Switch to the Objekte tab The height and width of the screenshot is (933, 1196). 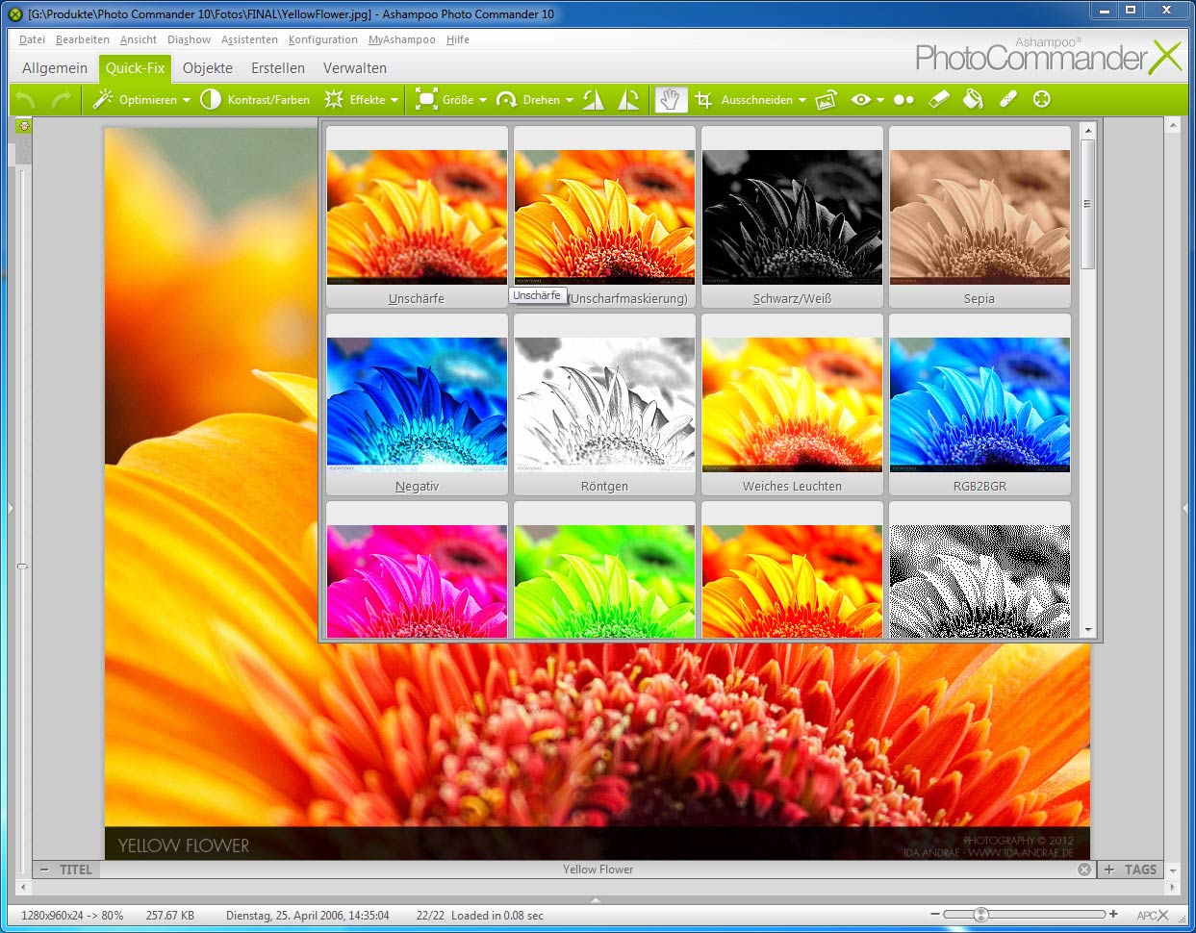click(208, 68)
